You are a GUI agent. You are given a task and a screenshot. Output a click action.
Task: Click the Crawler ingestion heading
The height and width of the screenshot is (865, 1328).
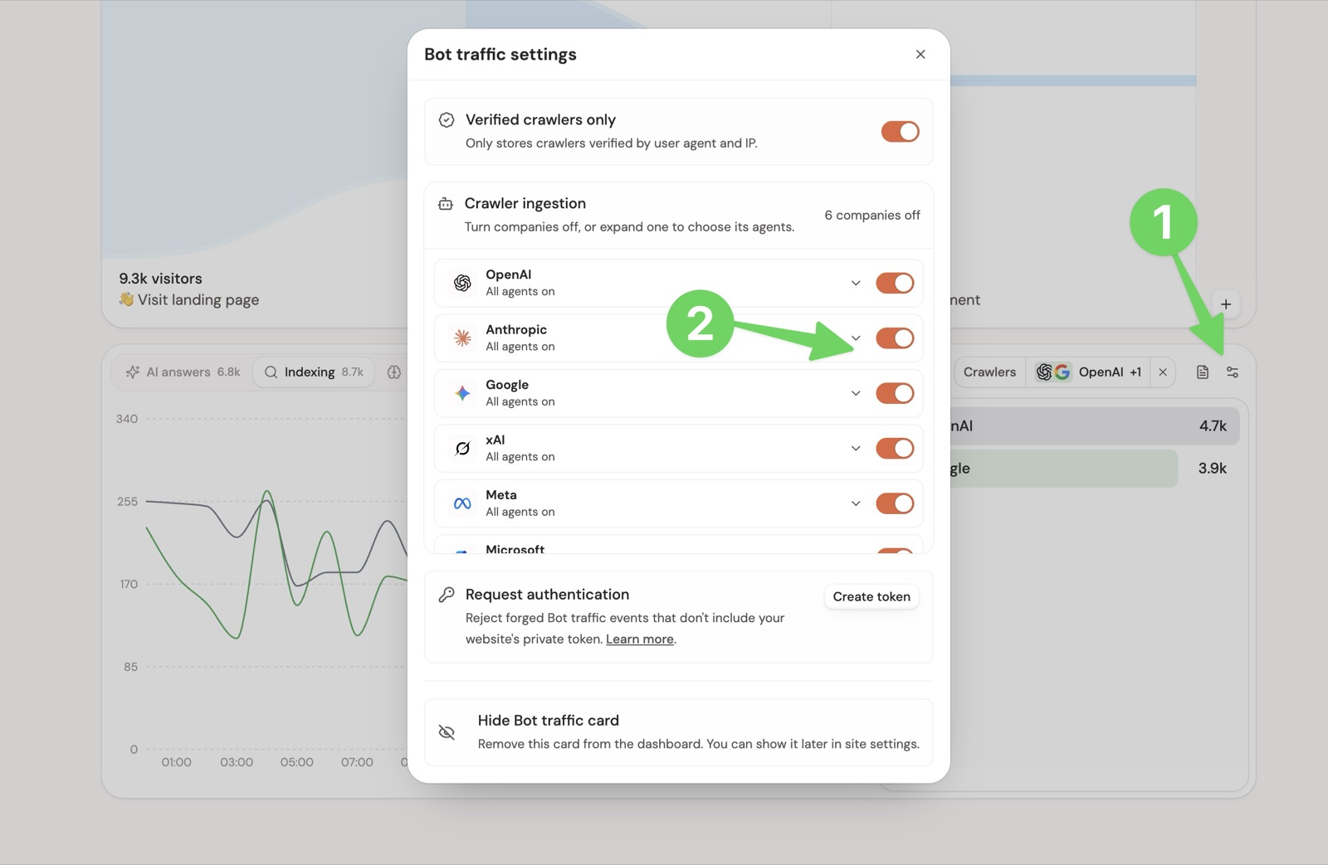pyautogui.click(x=525, y=204)
